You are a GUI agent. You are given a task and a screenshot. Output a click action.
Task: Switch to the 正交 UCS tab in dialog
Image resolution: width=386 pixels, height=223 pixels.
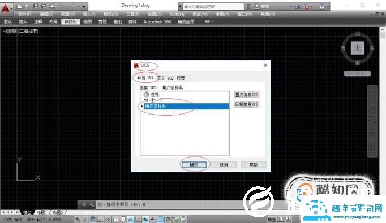(165, 78)
